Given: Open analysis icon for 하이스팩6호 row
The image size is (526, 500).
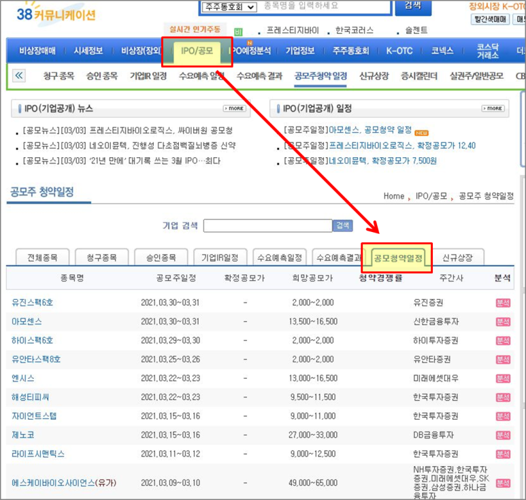Looking at the screenshot, I should coord(503,341).
